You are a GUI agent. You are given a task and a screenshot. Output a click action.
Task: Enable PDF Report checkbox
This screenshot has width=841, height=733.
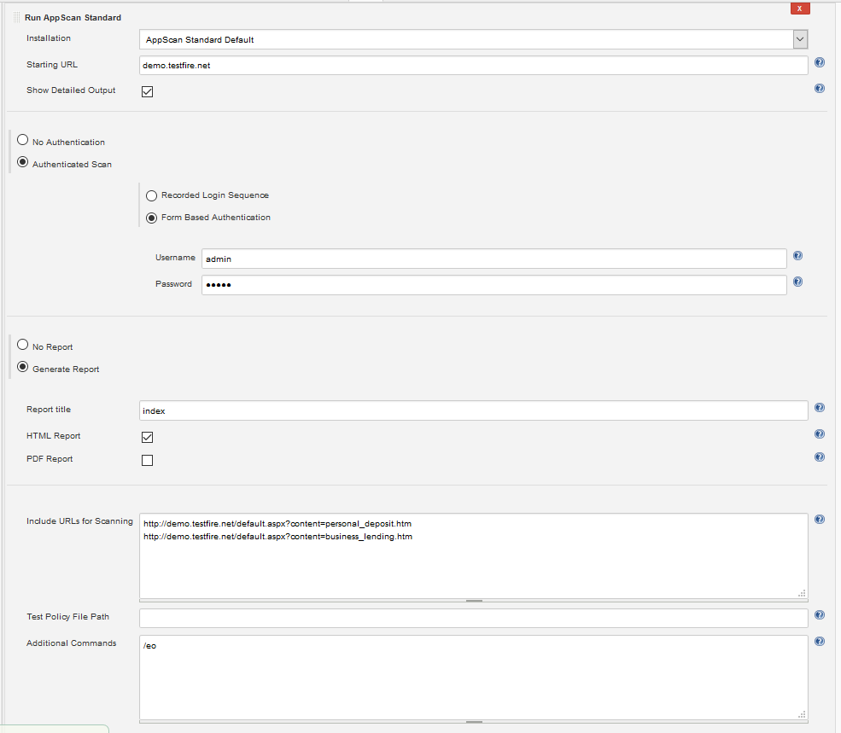[147, 460]
